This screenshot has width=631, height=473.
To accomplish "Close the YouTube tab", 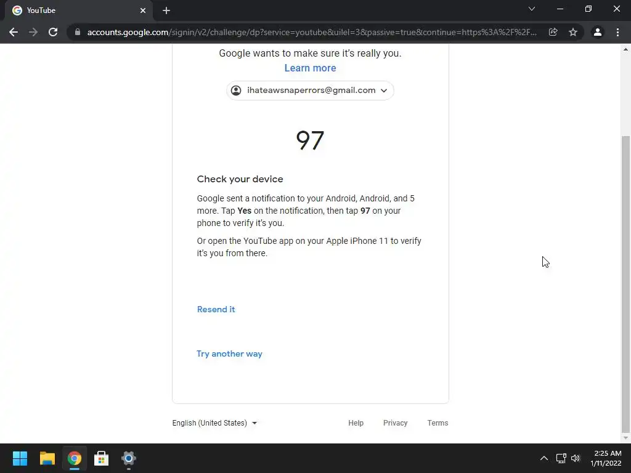I will click(143, 10).
